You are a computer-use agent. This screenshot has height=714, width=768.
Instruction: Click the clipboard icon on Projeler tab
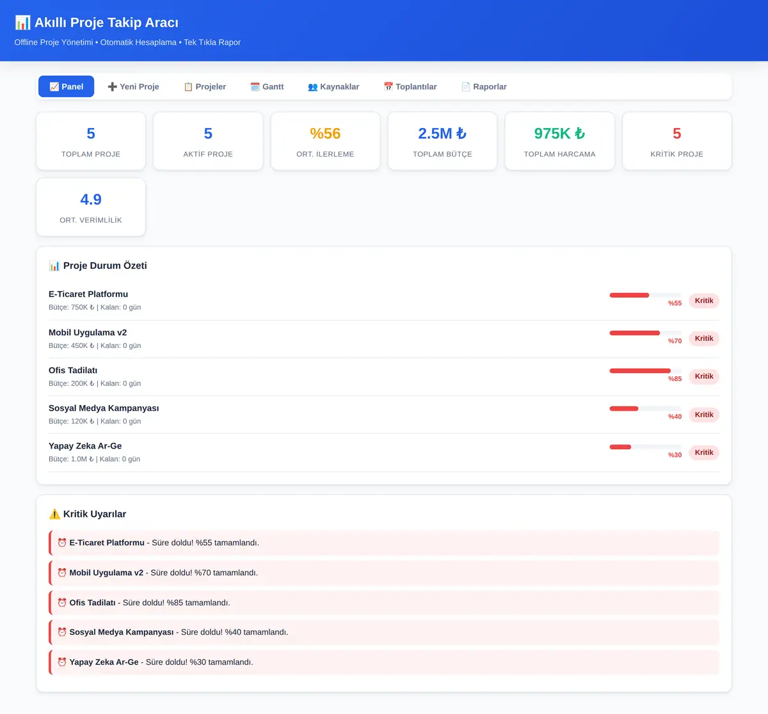click(x=188, y=87)
